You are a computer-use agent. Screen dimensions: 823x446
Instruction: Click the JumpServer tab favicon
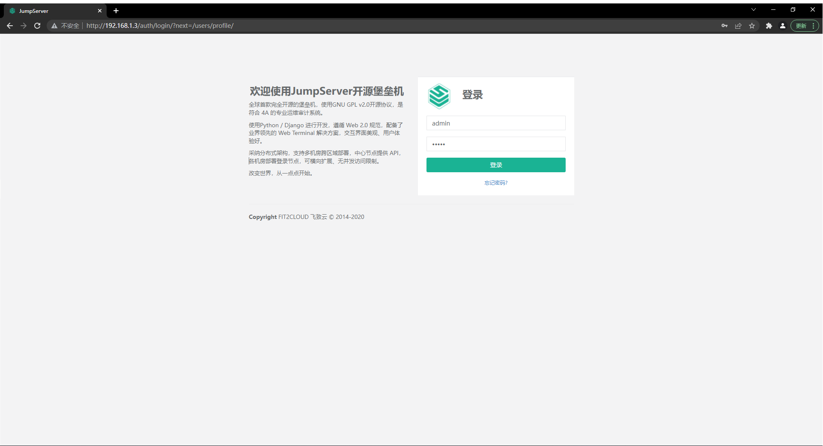point(12,11)
